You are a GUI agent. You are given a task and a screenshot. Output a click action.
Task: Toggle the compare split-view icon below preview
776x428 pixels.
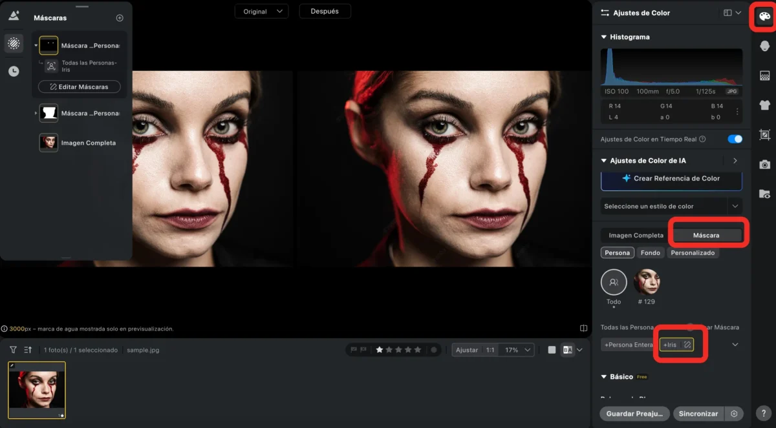(583, 329)
